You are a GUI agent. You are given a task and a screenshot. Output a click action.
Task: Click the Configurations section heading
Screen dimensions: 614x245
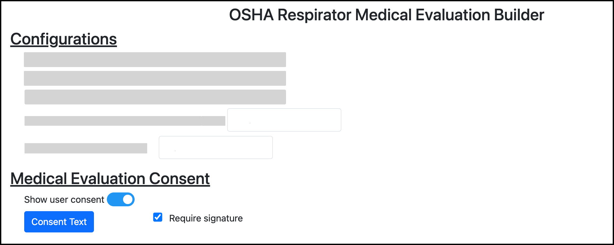[x=64, y=39]
